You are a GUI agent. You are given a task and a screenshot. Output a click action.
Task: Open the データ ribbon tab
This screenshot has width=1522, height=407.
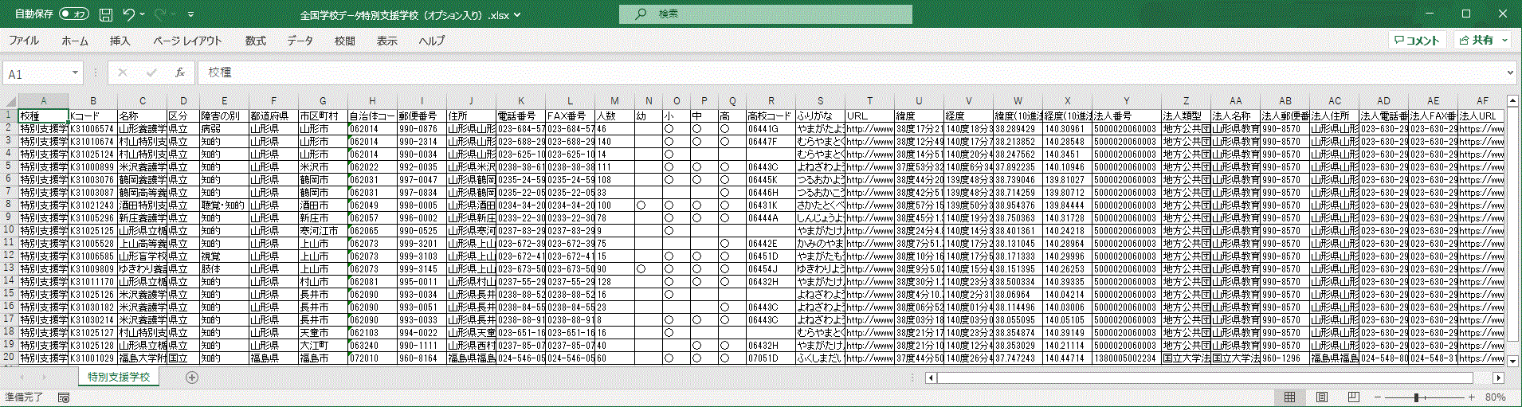(300, 41)
